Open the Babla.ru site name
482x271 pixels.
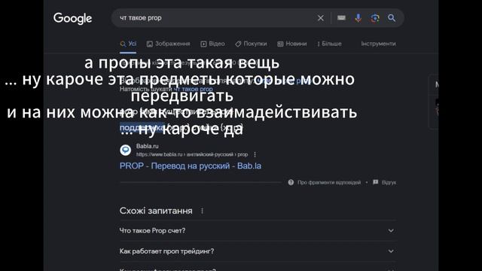click(148, 146)
